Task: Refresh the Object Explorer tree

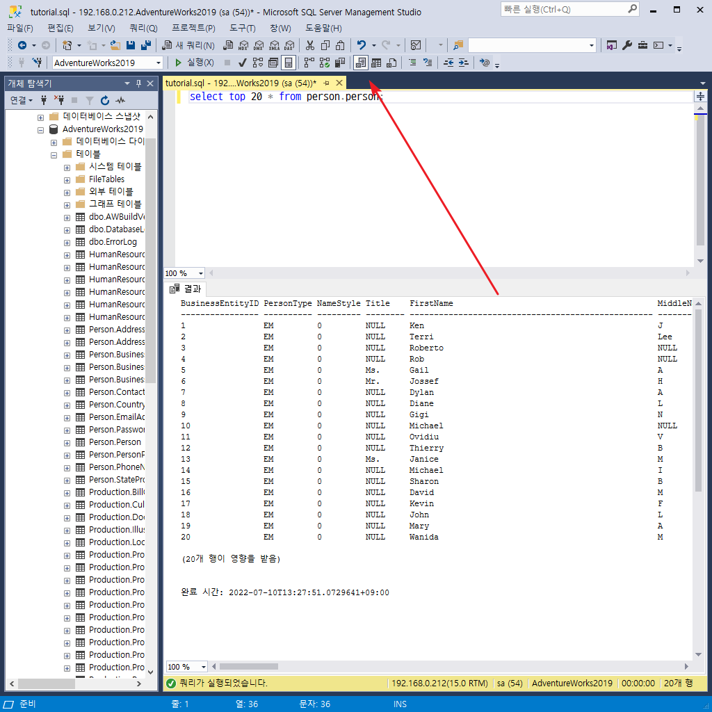Action: (x=105, y=100)
